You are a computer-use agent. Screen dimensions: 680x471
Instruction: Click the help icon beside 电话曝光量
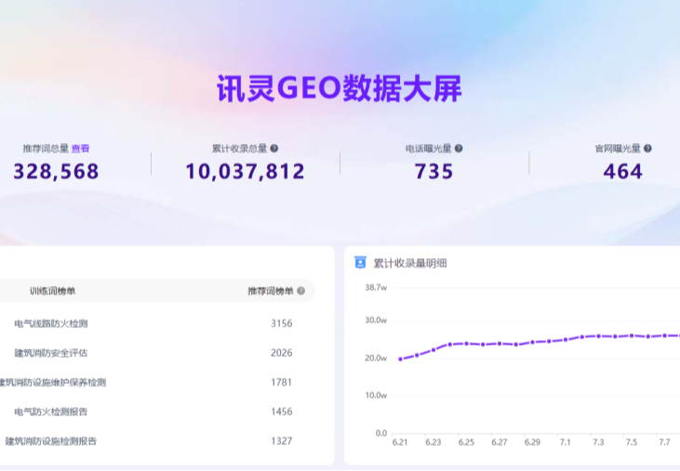click(459, 149)
